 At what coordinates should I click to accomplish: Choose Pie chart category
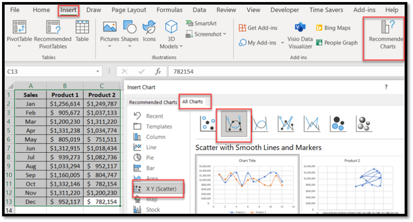pos(144,158)
